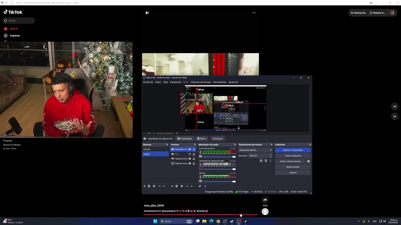Move the scene down with the Escenas down arrow
The image size is (401, 225).
164,186
